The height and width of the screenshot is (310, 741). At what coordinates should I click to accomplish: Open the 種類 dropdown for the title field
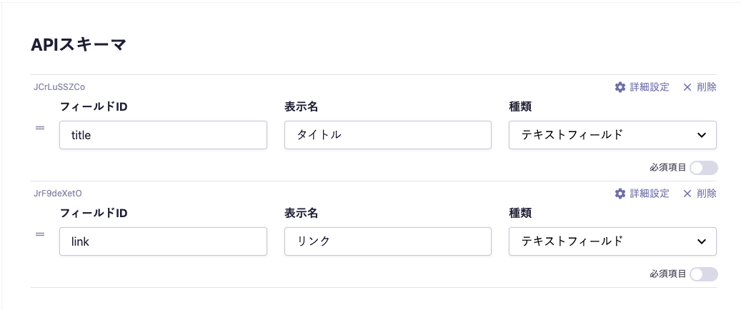coord(612,135)
